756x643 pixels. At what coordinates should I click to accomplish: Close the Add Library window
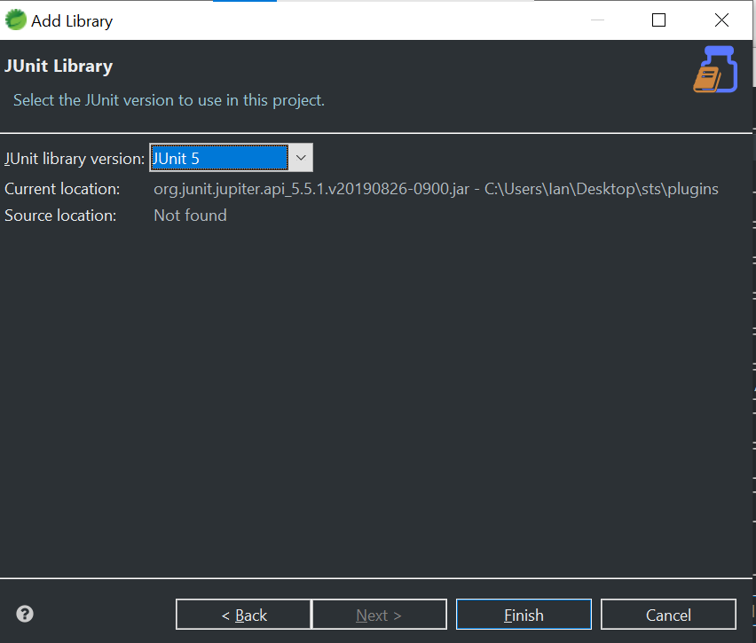tap(721, 20)
